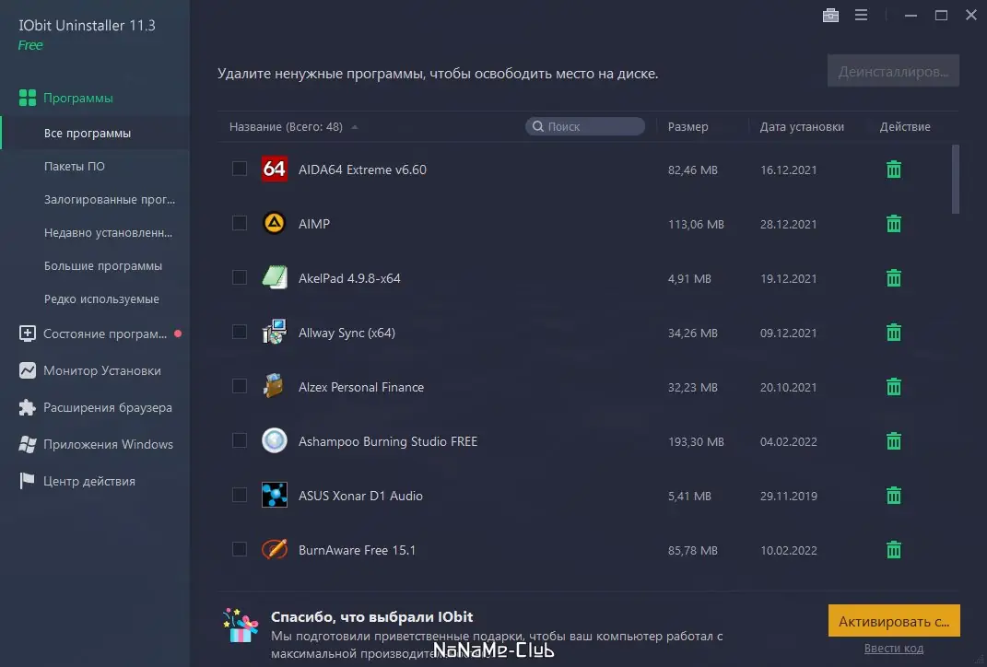The height and width of the screenshot is (667, 987).
Task: Check the Allway Sync (x64) checkbox
Action: tap(240, 332)
